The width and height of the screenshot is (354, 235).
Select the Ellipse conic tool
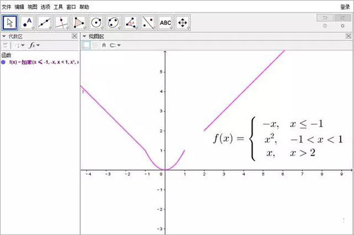(x=113, y=22)
